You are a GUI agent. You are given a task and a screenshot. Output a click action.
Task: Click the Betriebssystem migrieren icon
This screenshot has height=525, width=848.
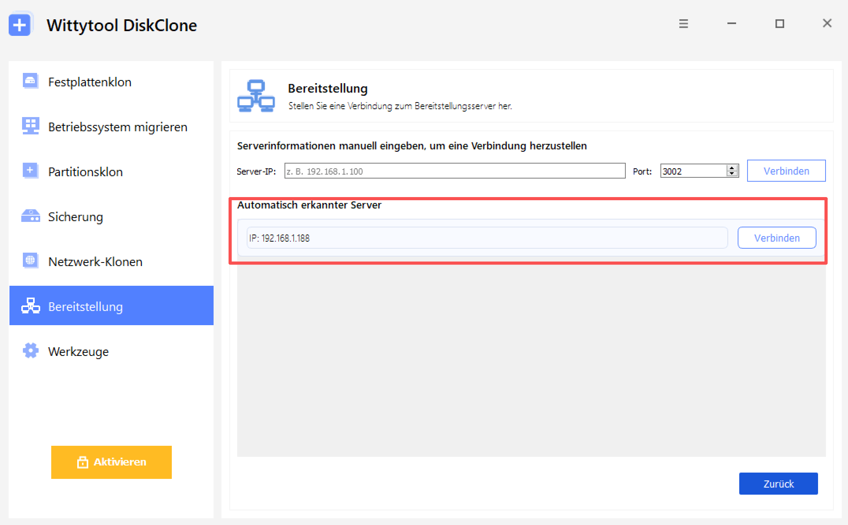point(30,126)
